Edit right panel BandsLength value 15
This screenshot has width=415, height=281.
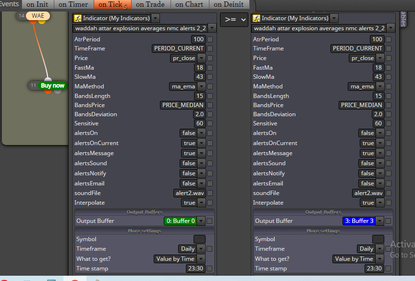pyautogui.click(x=378, y=96)
